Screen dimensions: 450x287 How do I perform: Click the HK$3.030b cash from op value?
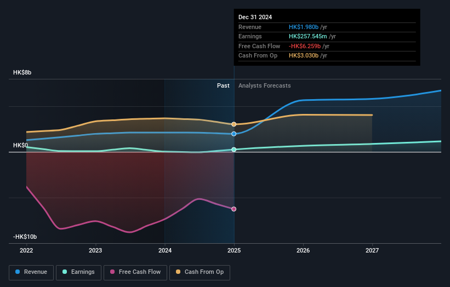pyautogui.click(x=304, y=56)
